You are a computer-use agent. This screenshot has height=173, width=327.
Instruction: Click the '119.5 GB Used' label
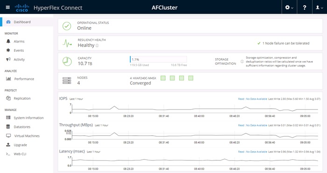tap(139, 65)
